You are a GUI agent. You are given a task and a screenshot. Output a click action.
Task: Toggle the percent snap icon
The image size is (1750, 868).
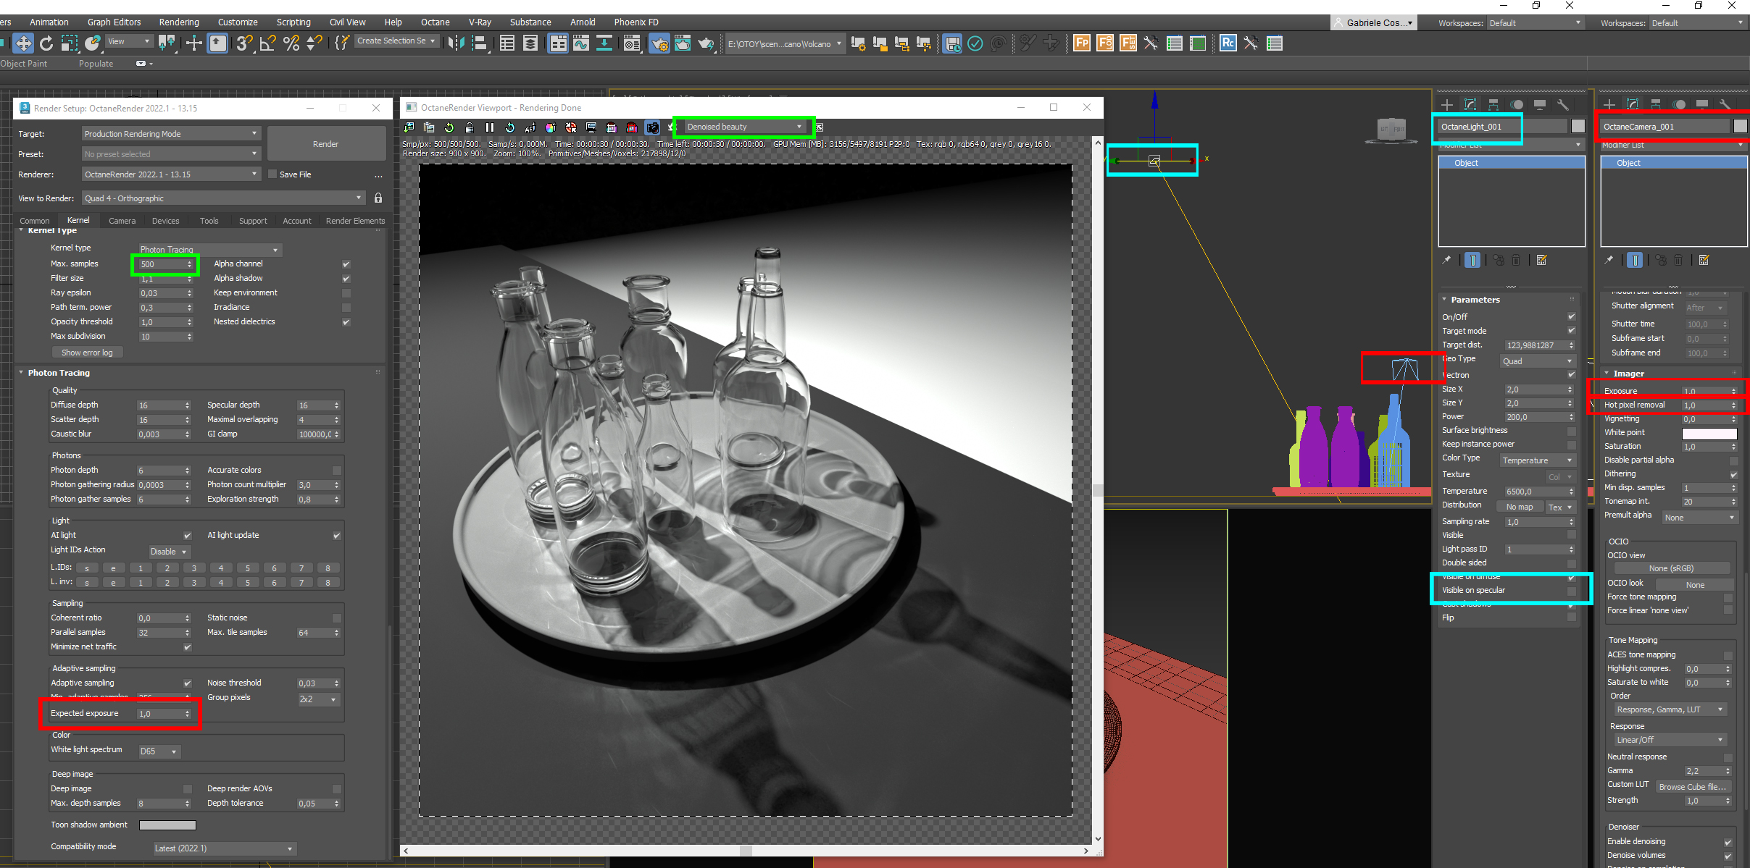click(x=291, y=43)
